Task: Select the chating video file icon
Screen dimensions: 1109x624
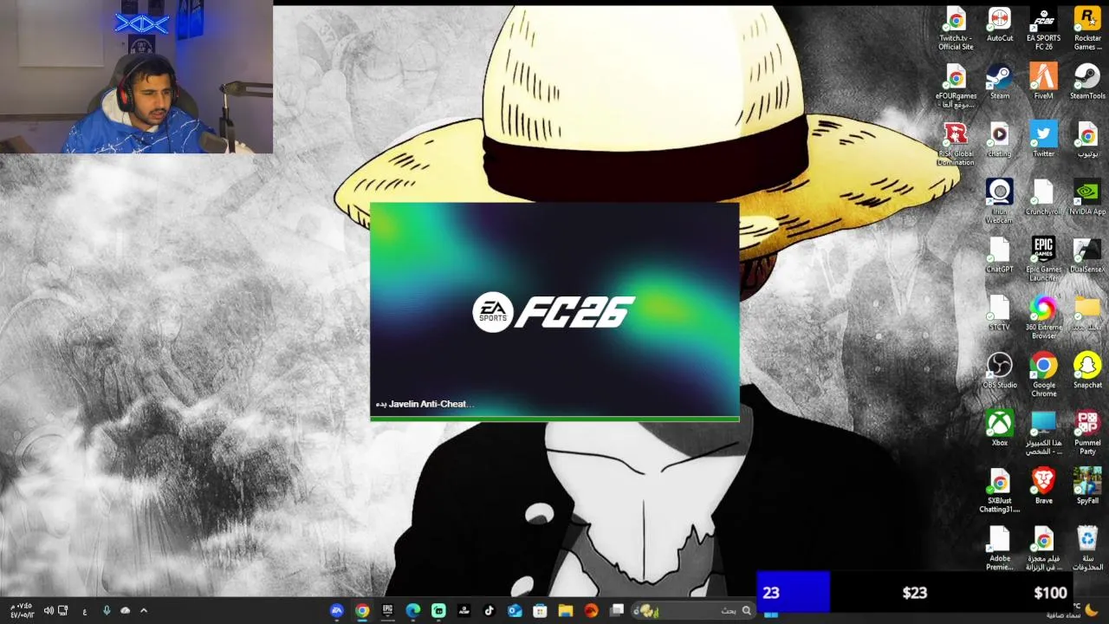Action: pos(1000,140)
